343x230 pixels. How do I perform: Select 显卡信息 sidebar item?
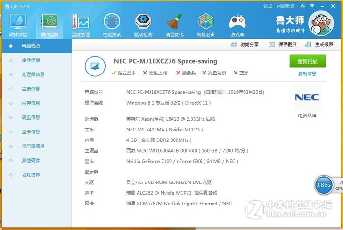point(37,132)
